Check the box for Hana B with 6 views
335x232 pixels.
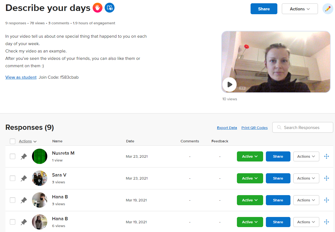(x=13, y=222)
